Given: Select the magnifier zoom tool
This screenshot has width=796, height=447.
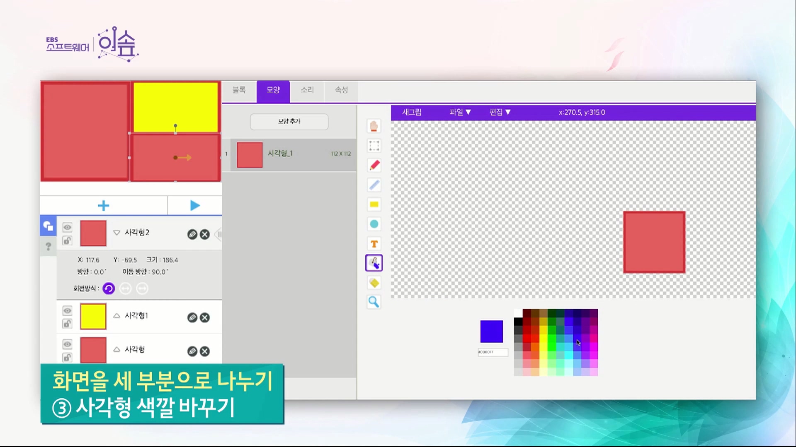Looking at the screenshot, I should click(x=374, y=302).
